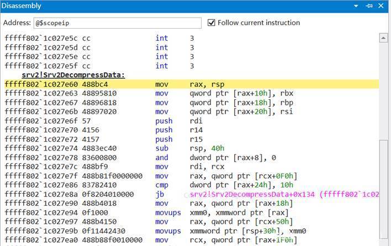Uncheck Follow current instruction checkbox
The width and height of the screenshot is (391, 246).
(212, 23)
